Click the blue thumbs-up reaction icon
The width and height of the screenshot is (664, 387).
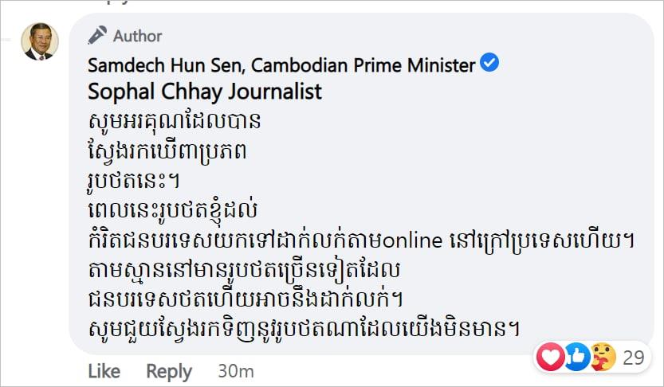(577, 358)
